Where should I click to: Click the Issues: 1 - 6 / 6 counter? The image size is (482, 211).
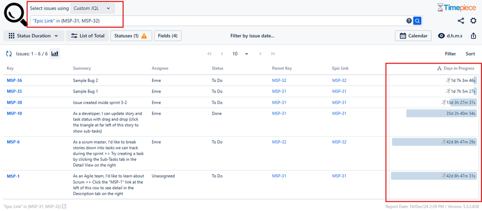click(x=32, y=53)
